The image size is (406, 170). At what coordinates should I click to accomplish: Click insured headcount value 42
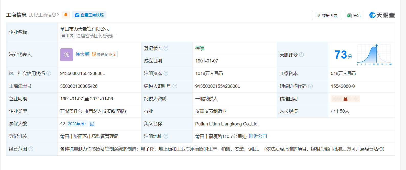(x=63, y=124)
